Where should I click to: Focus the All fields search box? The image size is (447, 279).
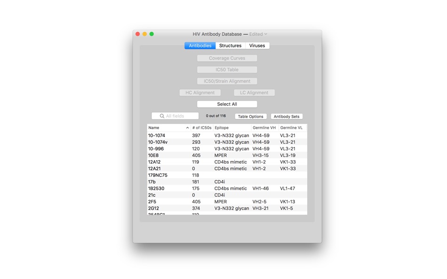click(175, 116)
